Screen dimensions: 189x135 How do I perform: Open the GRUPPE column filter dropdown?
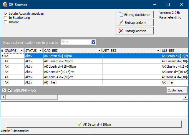[x=21, y=51]
